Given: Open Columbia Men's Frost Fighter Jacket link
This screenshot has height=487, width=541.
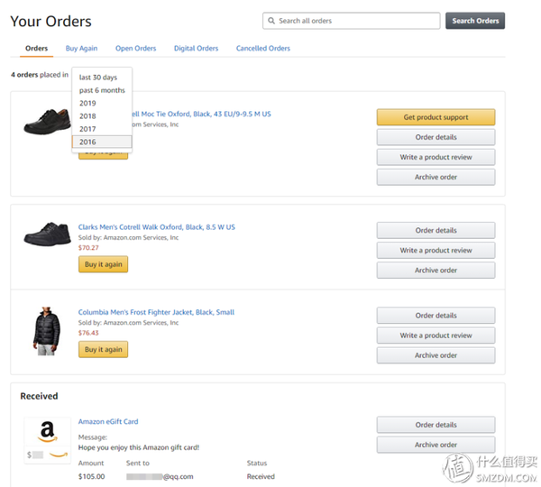Looking at the screenshot, I should coord(156,312).
